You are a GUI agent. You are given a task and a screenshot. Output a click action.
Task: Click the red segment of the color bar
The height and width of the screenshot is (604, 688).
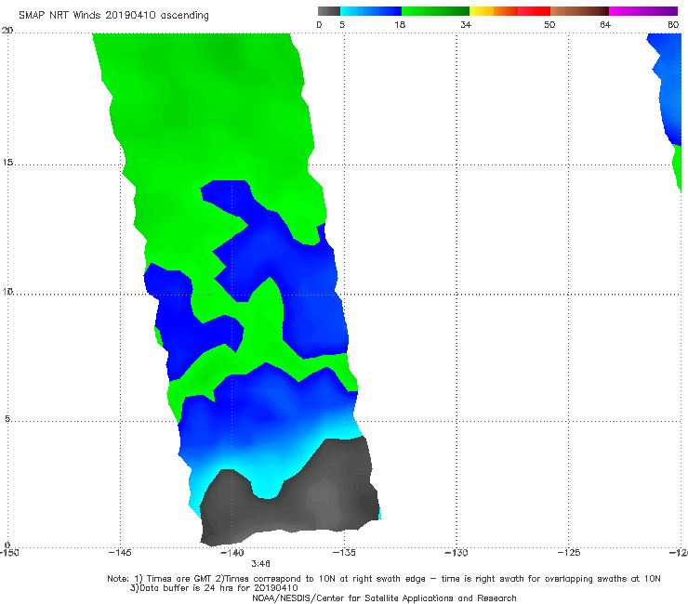pyautogui.click(x=534, y=11)
